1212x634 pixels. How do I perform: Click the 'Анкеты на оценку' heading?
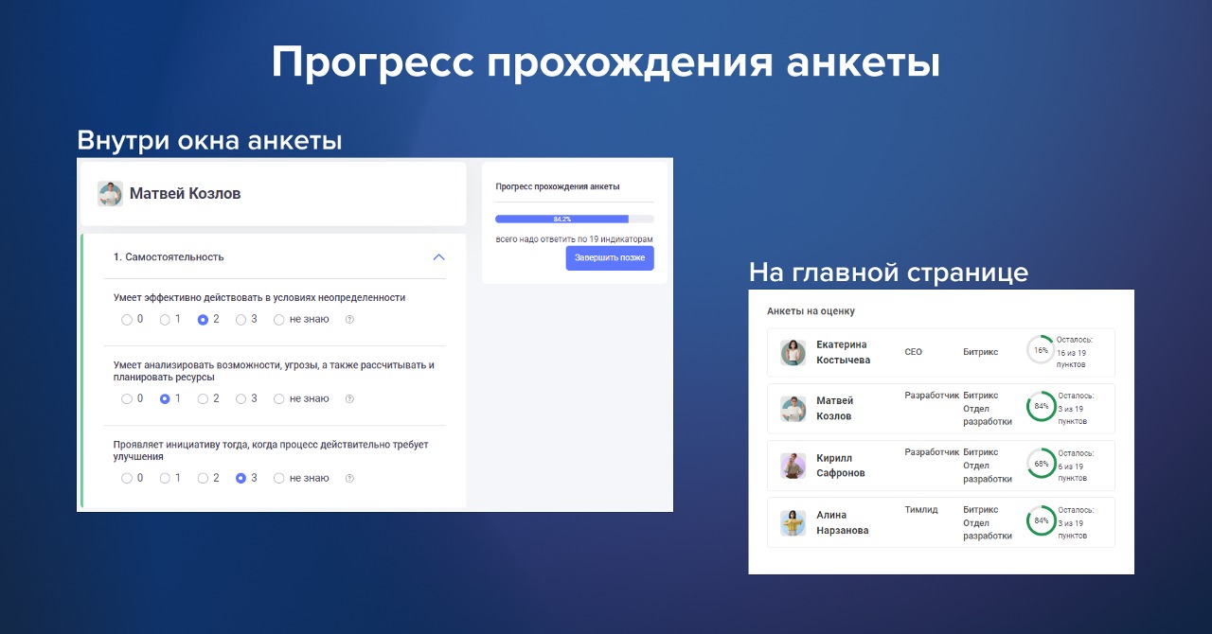(811, 311)
